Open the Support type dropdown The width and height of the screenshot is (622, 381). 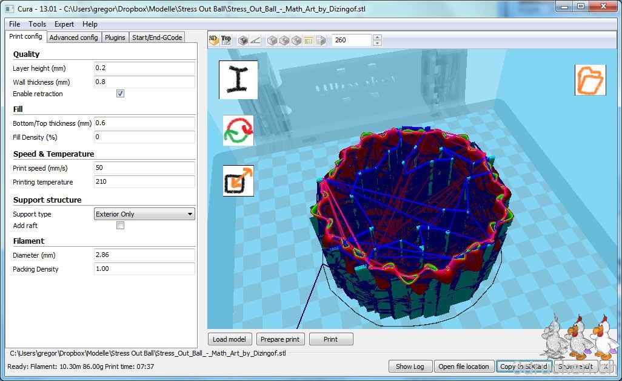tap(144, 213)
